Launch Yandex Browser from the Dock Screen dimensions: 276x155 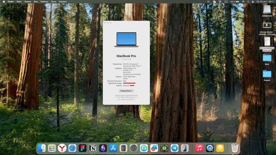click(62, 148)
